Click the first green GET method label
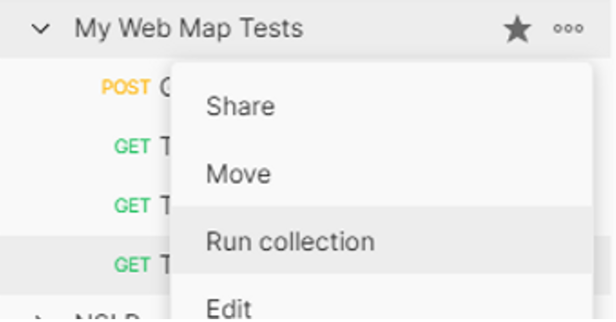This screenshot has height=322, width=616. pos(132,146)
